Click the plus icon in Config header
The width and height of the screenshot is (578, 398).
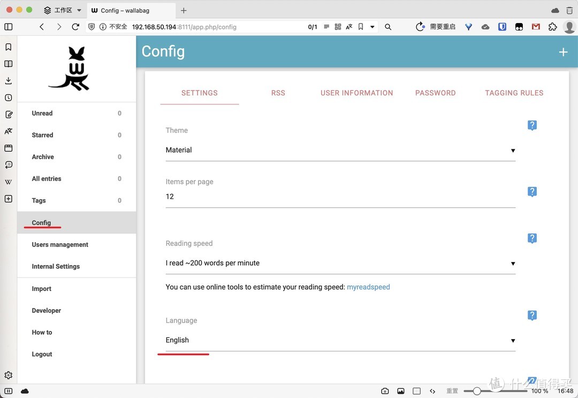(563, 52)
